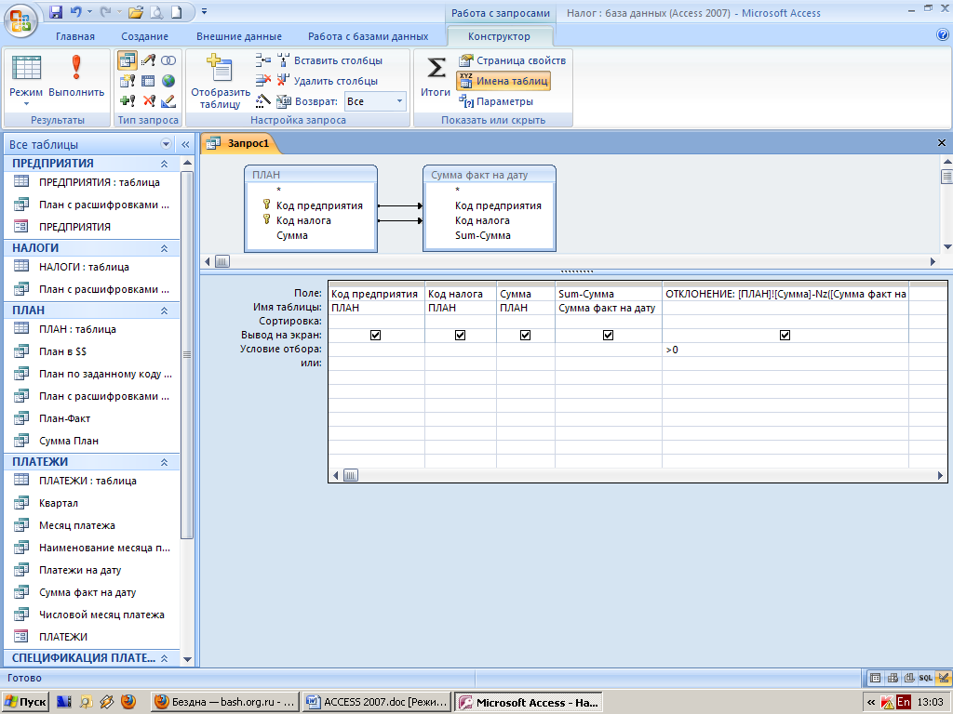Choose Append query type icon
This screenshot has width=953, height=714.
click(x=128, y=100)
